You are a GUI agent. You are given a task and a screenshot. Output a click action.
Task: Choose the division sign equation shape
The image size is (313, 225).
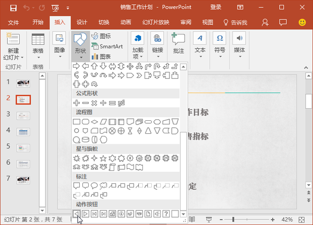coord(103,103)
